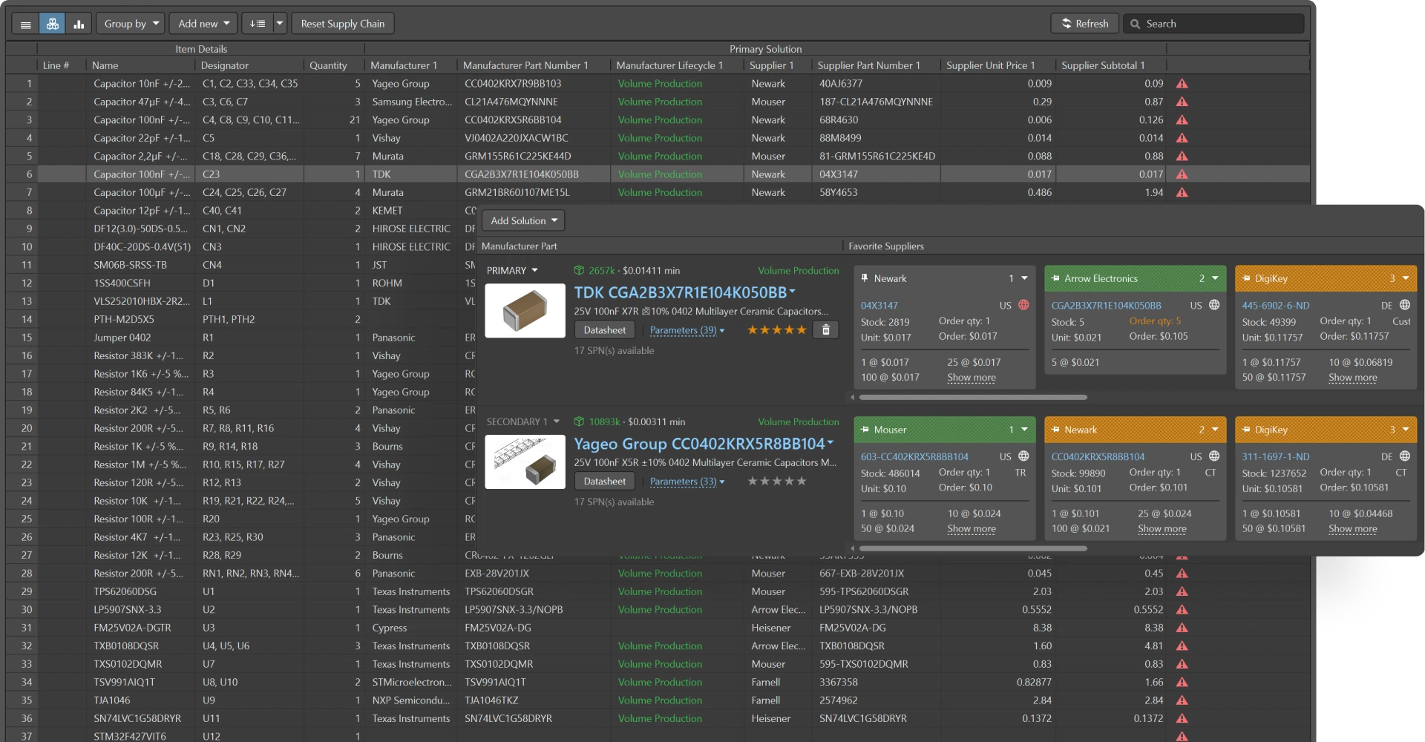Viewport: 1425px width, 742px height.
Task: Click the Refresh button
Action: click(1085, 24)
